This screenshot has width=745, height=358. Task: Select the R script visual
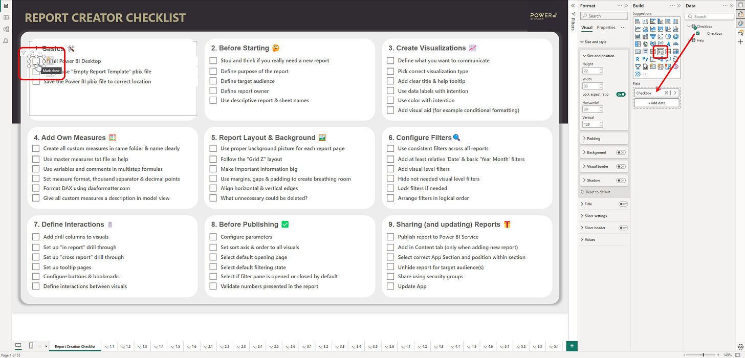[638, 59]
